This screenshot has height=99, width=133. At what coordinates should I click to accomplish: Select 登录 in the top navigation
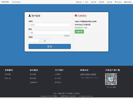click(x=87, y=2)
